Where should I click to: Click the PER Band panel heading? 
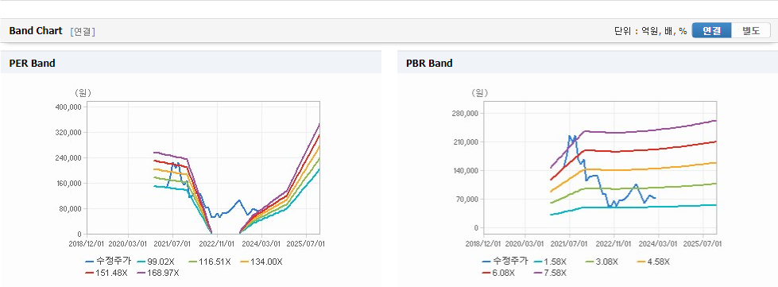[33, 63]
